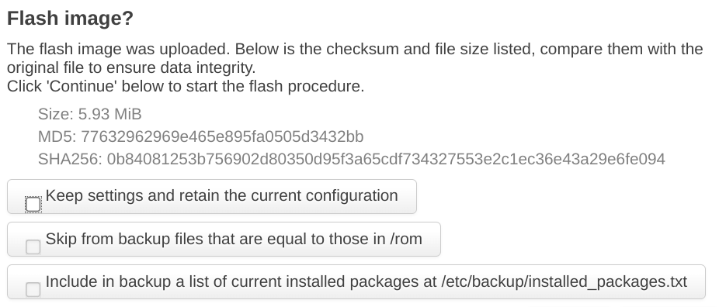The height and width of the screenshot is (307, 719).
Task: Click the 5.93 MiB file size value
Action: coord(110,114)
